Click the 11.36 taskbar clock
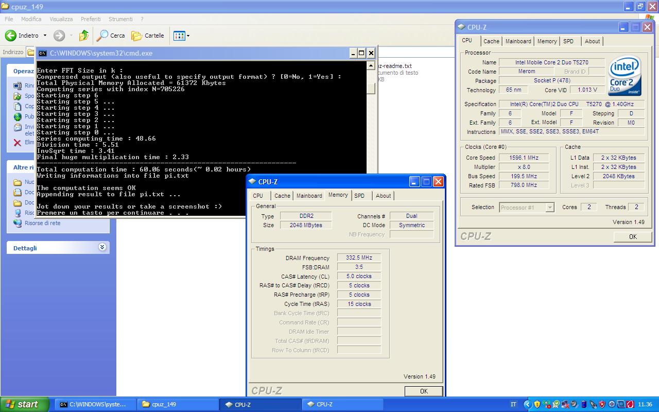Image resolution: width=659 pixels, height=412 pixels. (645, 404)
